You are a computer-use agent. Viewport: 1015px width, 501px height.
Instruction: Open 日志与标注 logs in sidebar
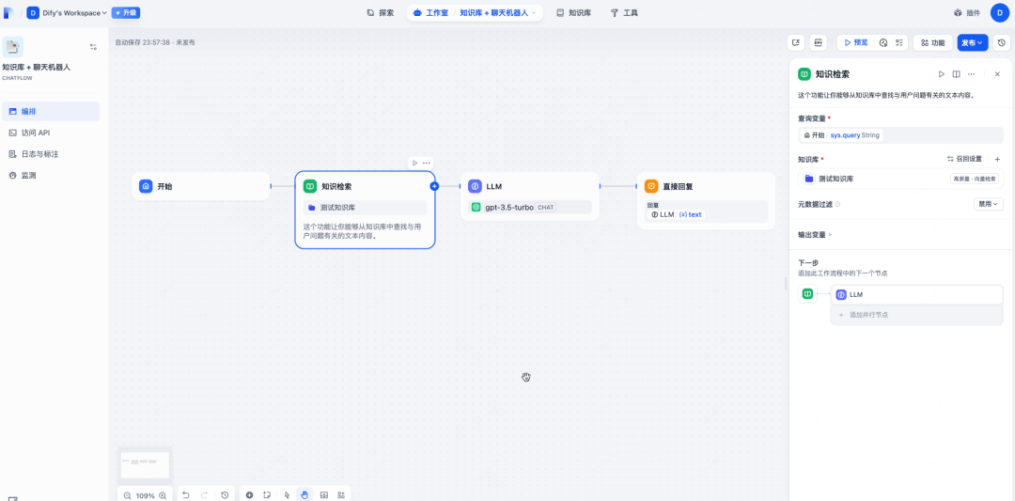51,154
